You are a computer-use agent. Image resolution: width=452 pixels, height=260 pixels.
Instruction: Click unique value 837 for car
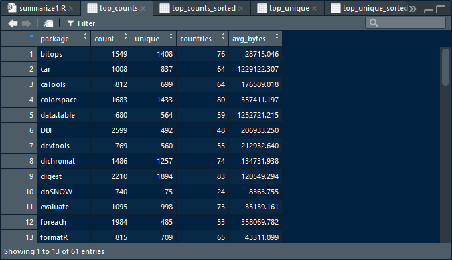pos(167,69)
